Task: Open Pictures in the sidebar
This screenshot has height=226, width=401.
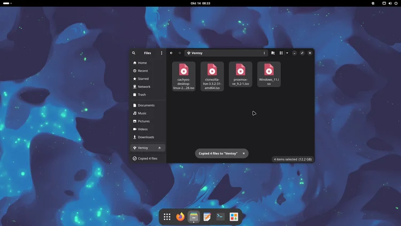Action: coord(148,121)
